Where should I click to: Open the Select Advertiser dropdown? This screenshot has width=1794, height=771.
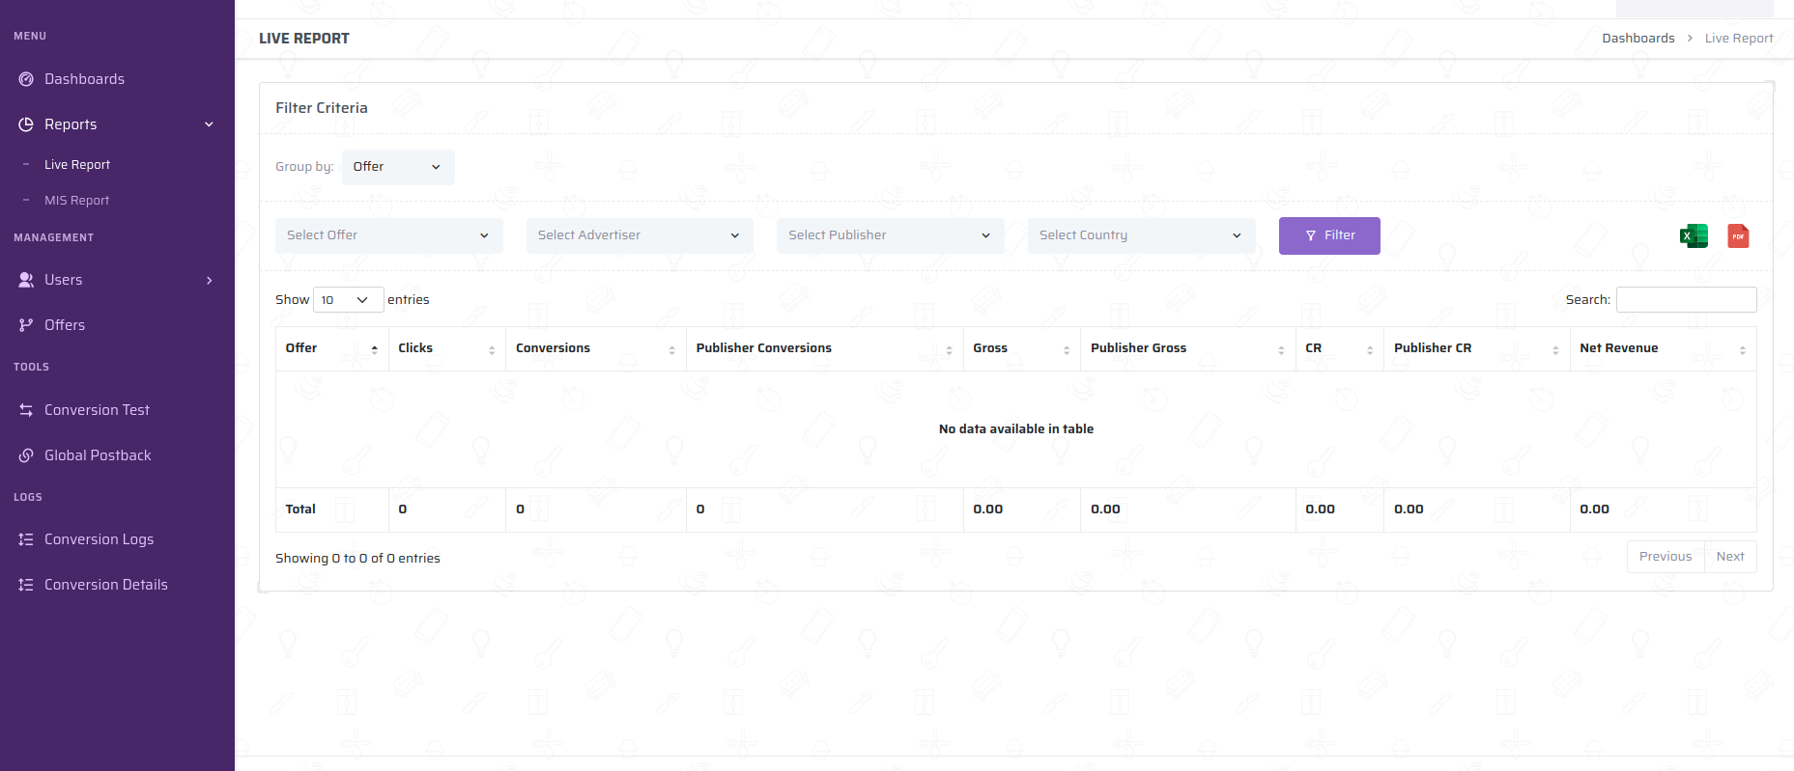639,235
